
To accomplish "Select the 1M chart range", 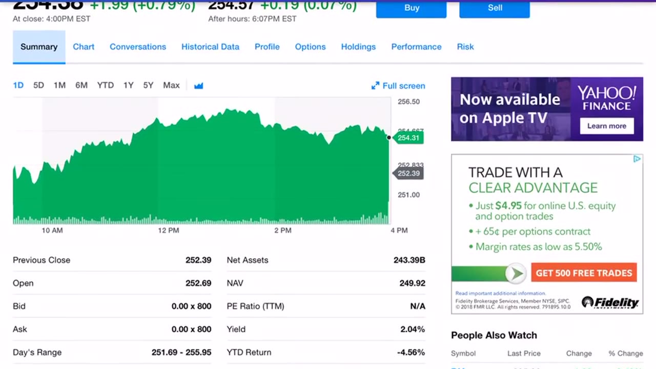I will point(59,85).
